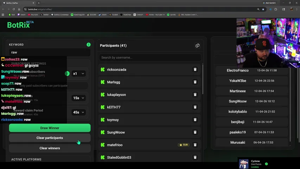Go to browser home page
This screenshot has width=300, height=169.
[19, 9]
